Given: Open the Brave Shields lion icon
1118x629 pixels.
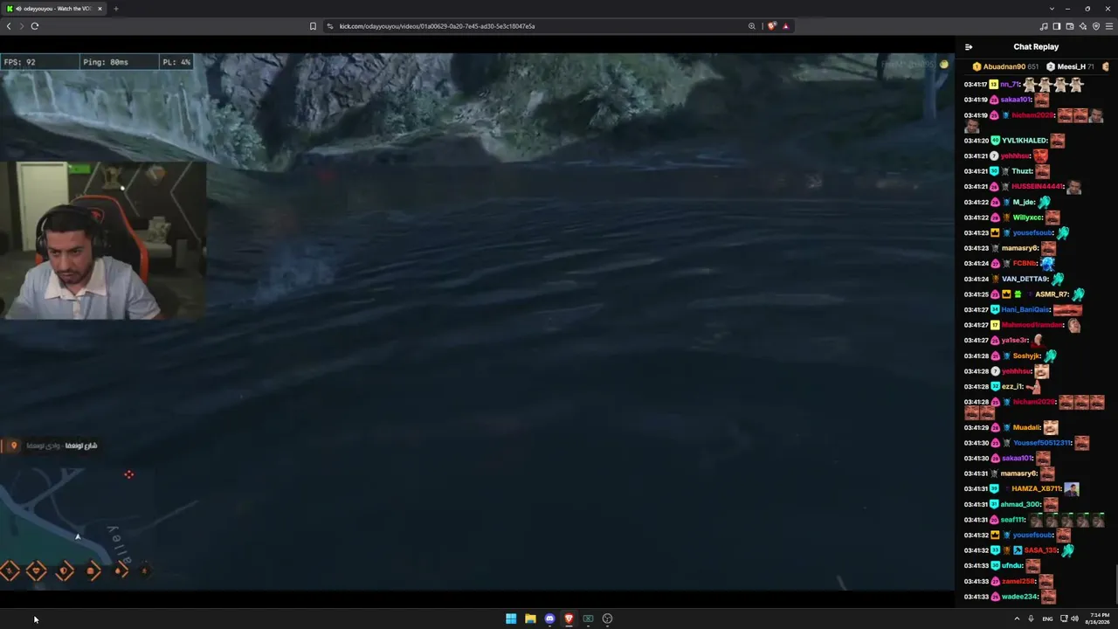Looking at the screenshot, I should pos(771,26).
